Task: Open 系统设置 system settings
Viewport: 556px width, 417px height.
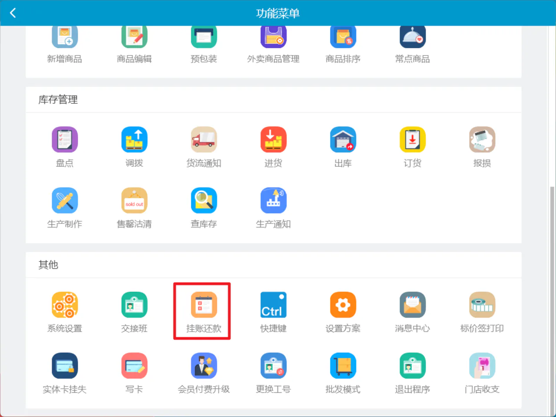Action: [65, 312]
